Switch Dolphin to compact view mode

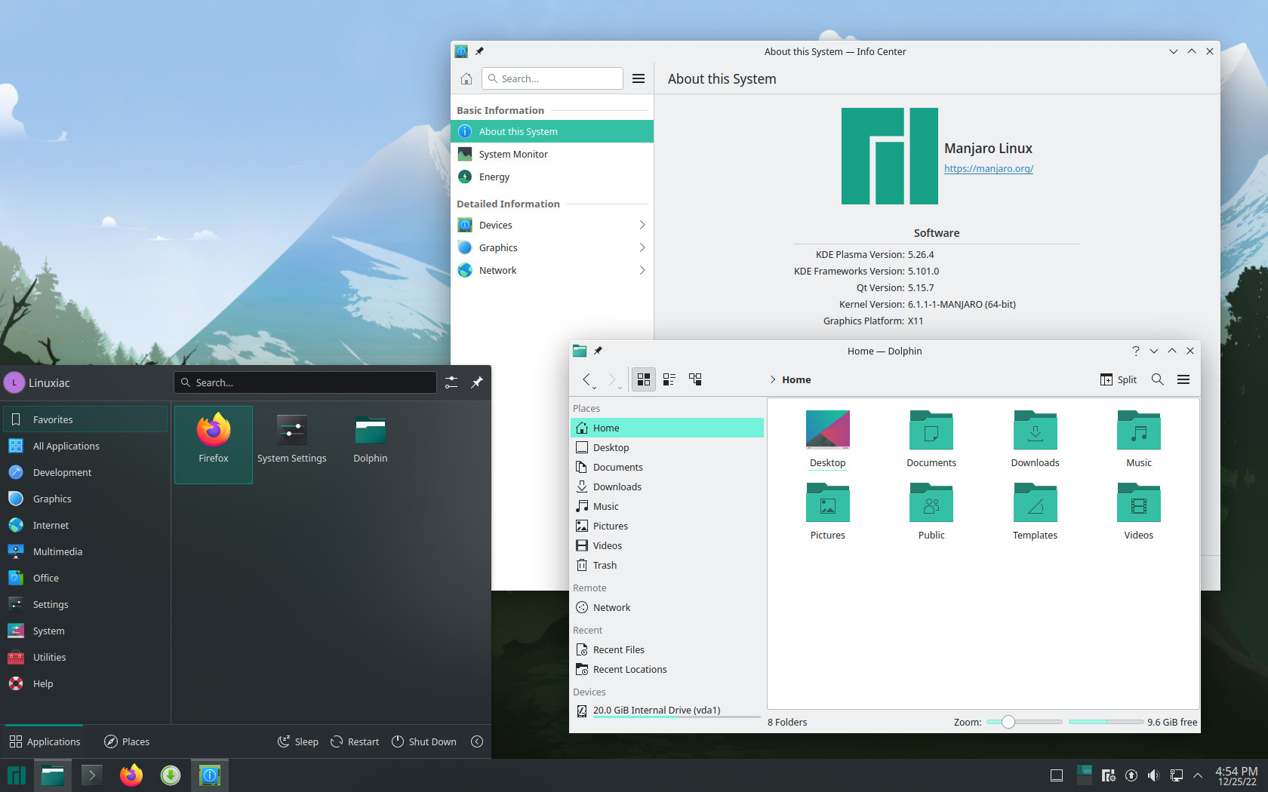669,379
